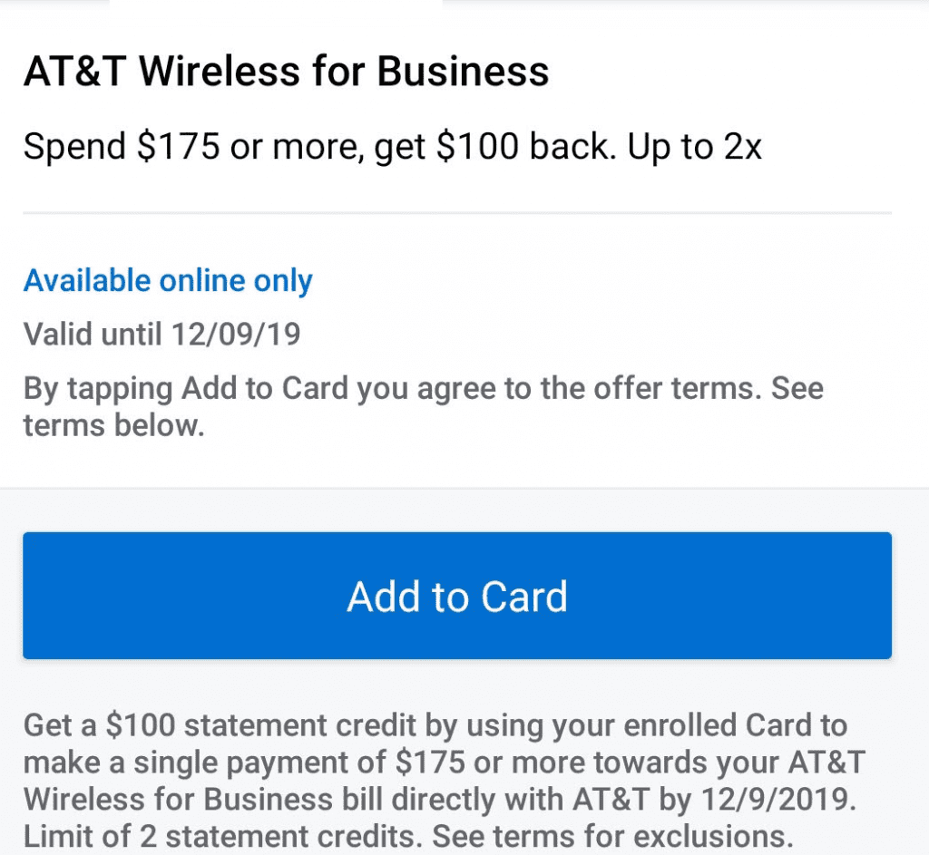Image resolution: width=929 pixels, height=855 pixels.
Task: Click the word Card in the blue button
Action: click(x=523, y=596)
